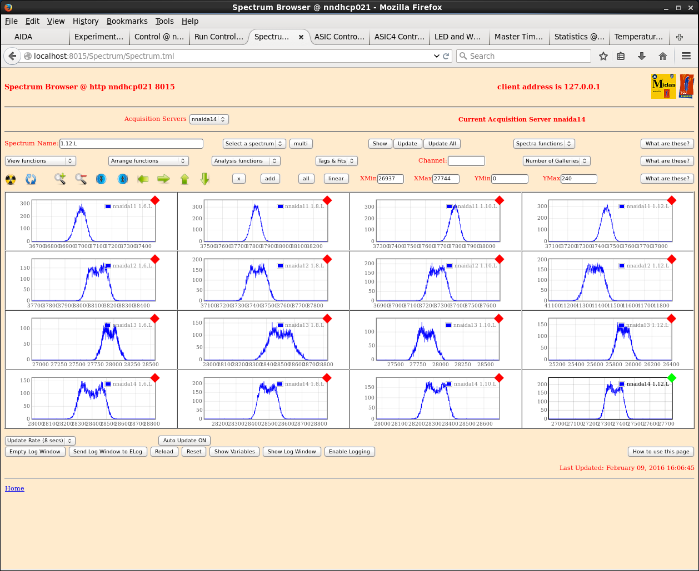Expand the Acquisition Servers nnaida14 dropdown
699x571 pixels.
[209, 119]
